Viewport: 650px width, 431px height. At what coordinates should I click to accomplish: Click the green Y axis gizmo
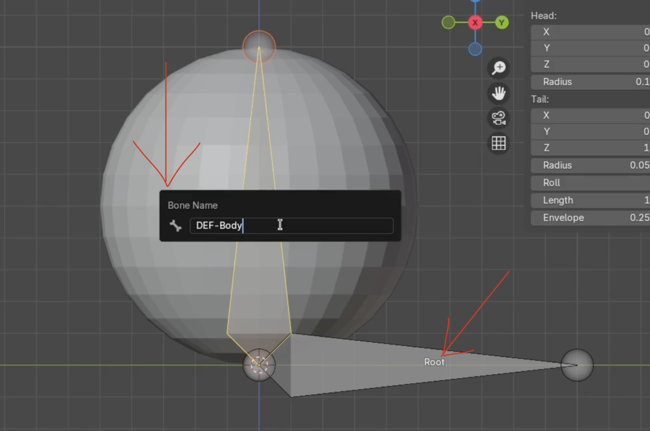(x=502, y=22)
